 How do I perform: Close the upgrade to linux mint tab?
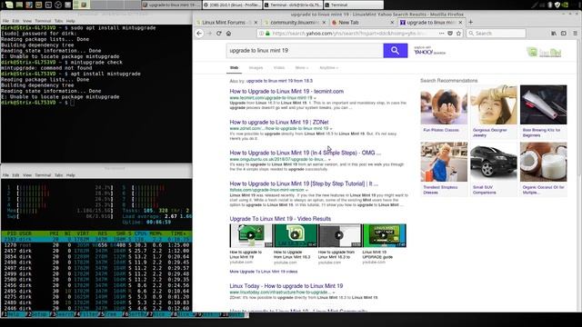click(460, 23)
